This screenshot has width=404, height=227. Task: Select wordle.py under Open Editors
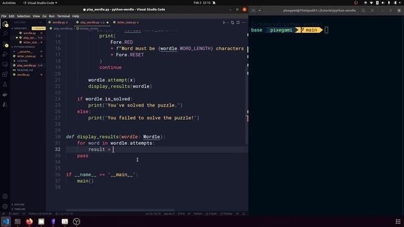30,33
